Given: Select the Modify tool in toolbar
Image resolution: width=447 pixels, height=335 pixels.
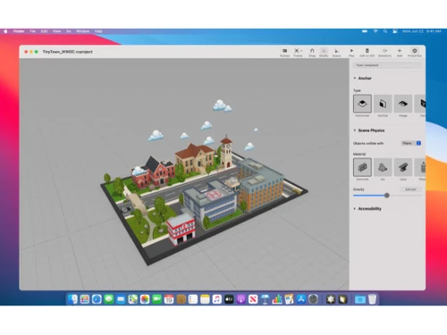Looking at the screenshot, I should pyautogui.click(x=324, y=53).
